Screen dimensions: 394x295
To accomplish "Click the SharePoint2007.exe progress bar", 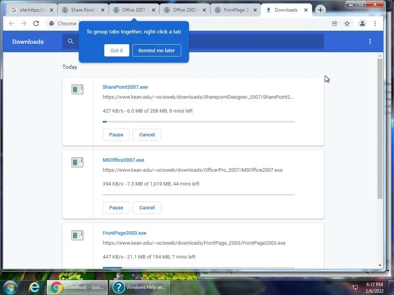I will tap(199, 122).
